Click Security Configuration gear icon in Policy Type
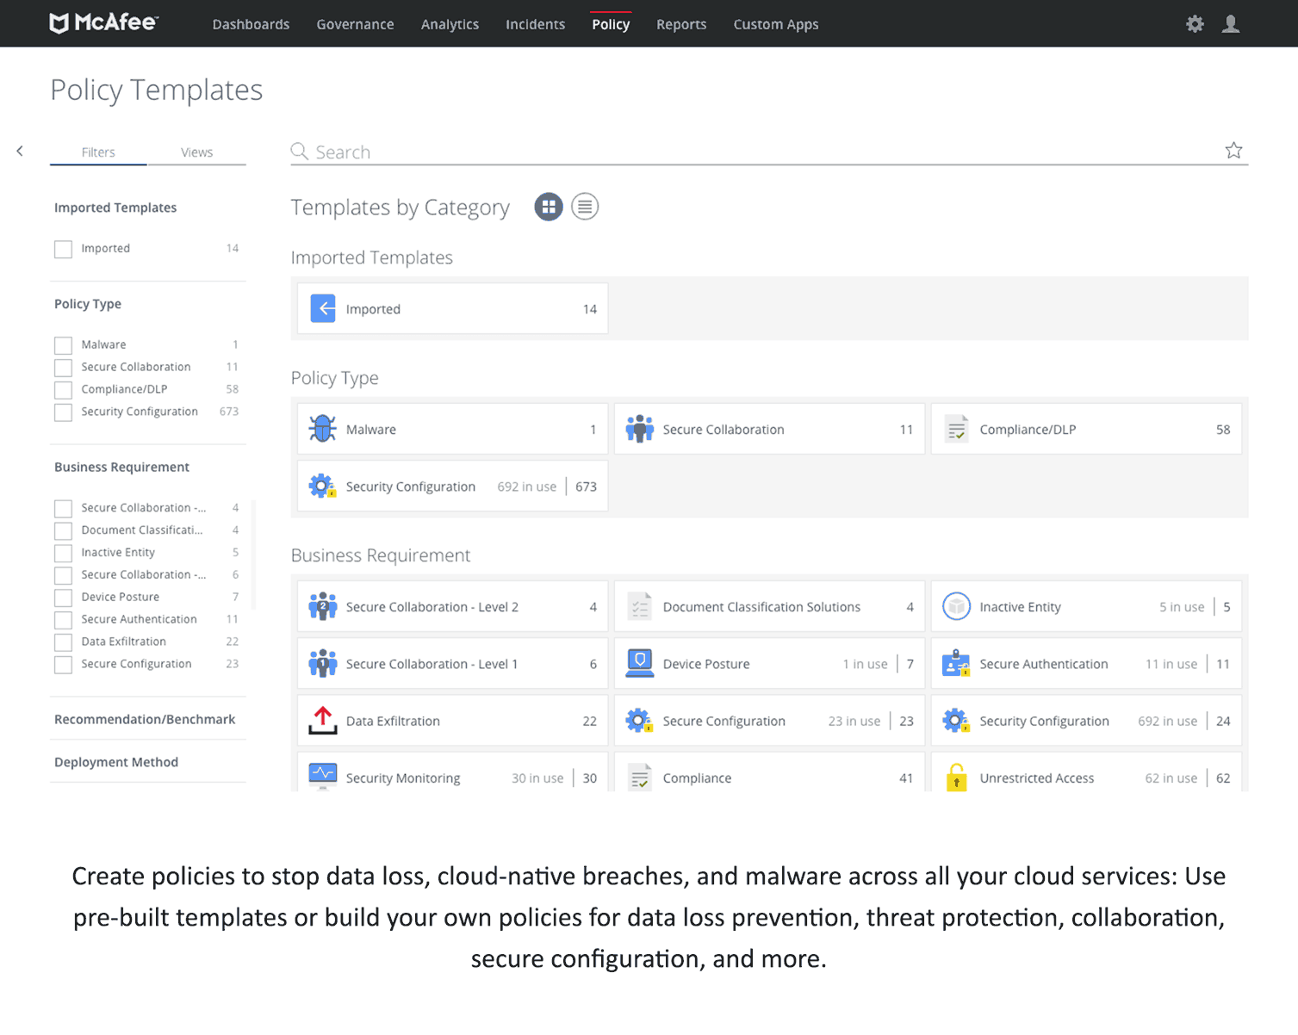 323,486
